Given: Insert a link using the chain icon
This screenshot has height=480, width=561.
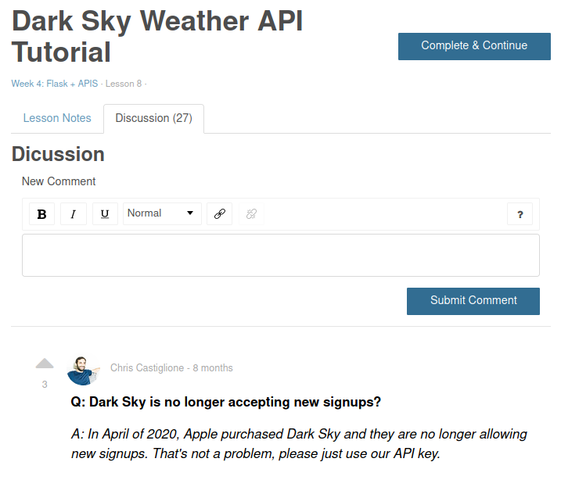Looking at the screenshot, I should coord(219,213).
